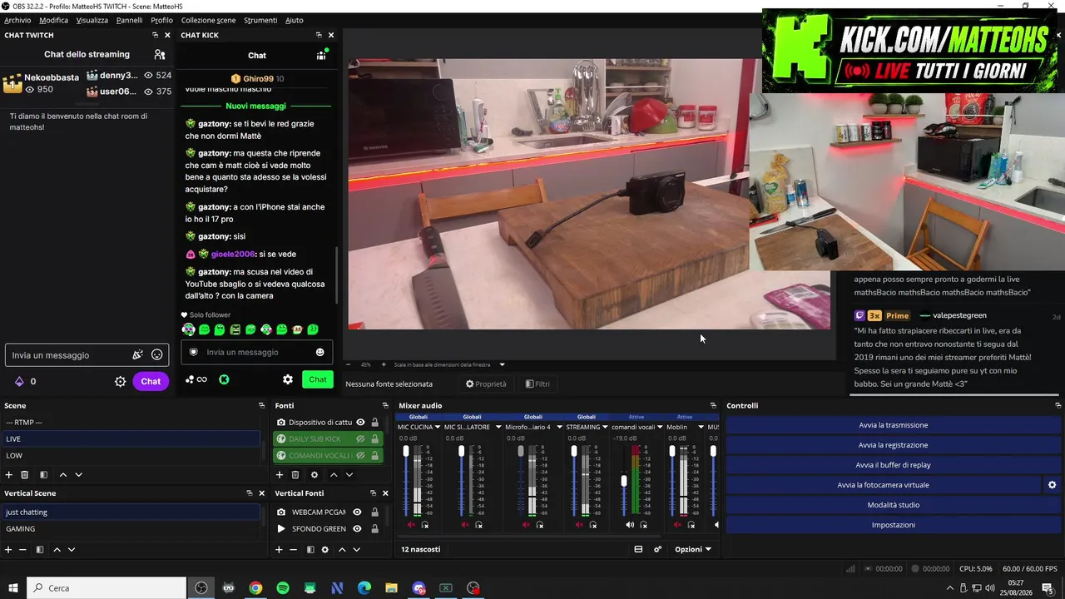Add a new scene in Vertical Scene panel
The width and height of the screenshot is (1065, 599).
tap(8, 549)
